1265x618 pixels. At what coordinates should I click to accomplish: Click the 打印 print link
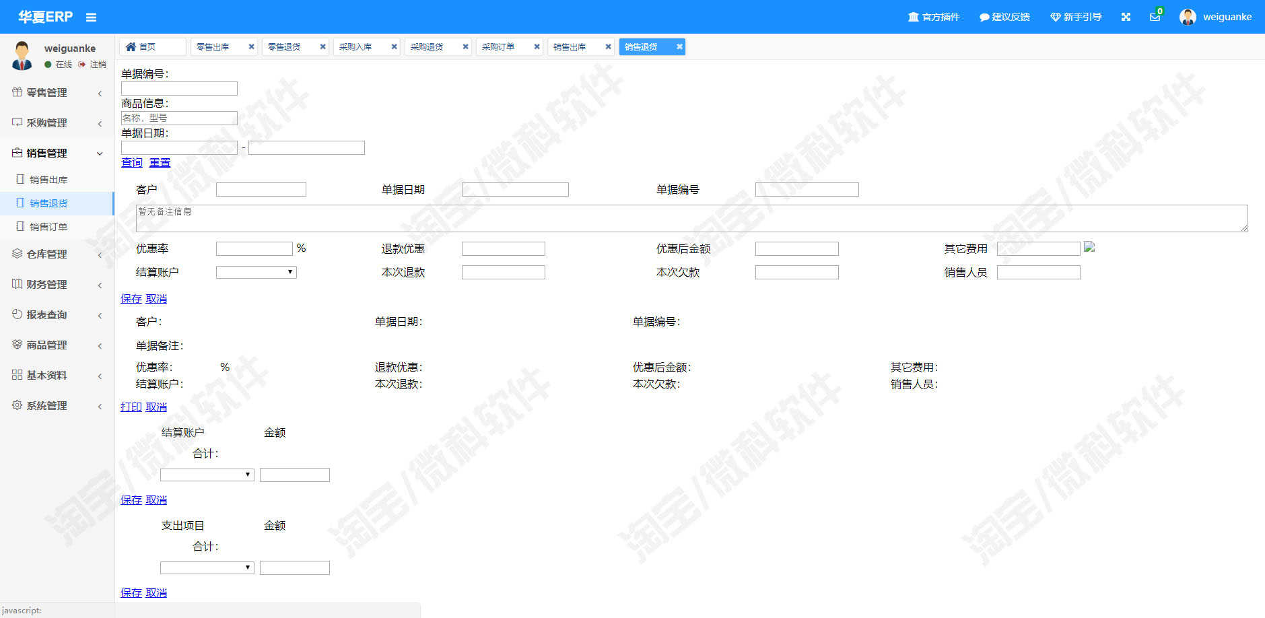click(131, 407)
